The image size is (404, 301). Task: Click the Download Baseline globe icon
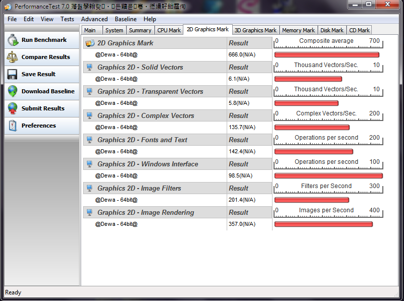pos(13,91)
